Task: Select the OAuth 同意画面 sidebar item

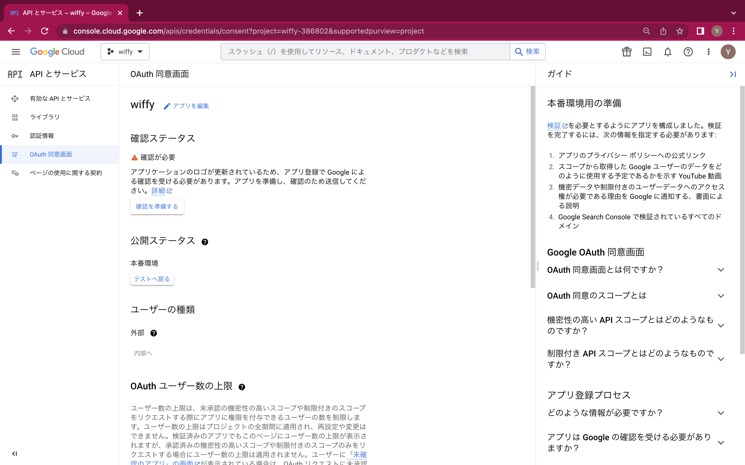Action: click(x=59, y=154)
